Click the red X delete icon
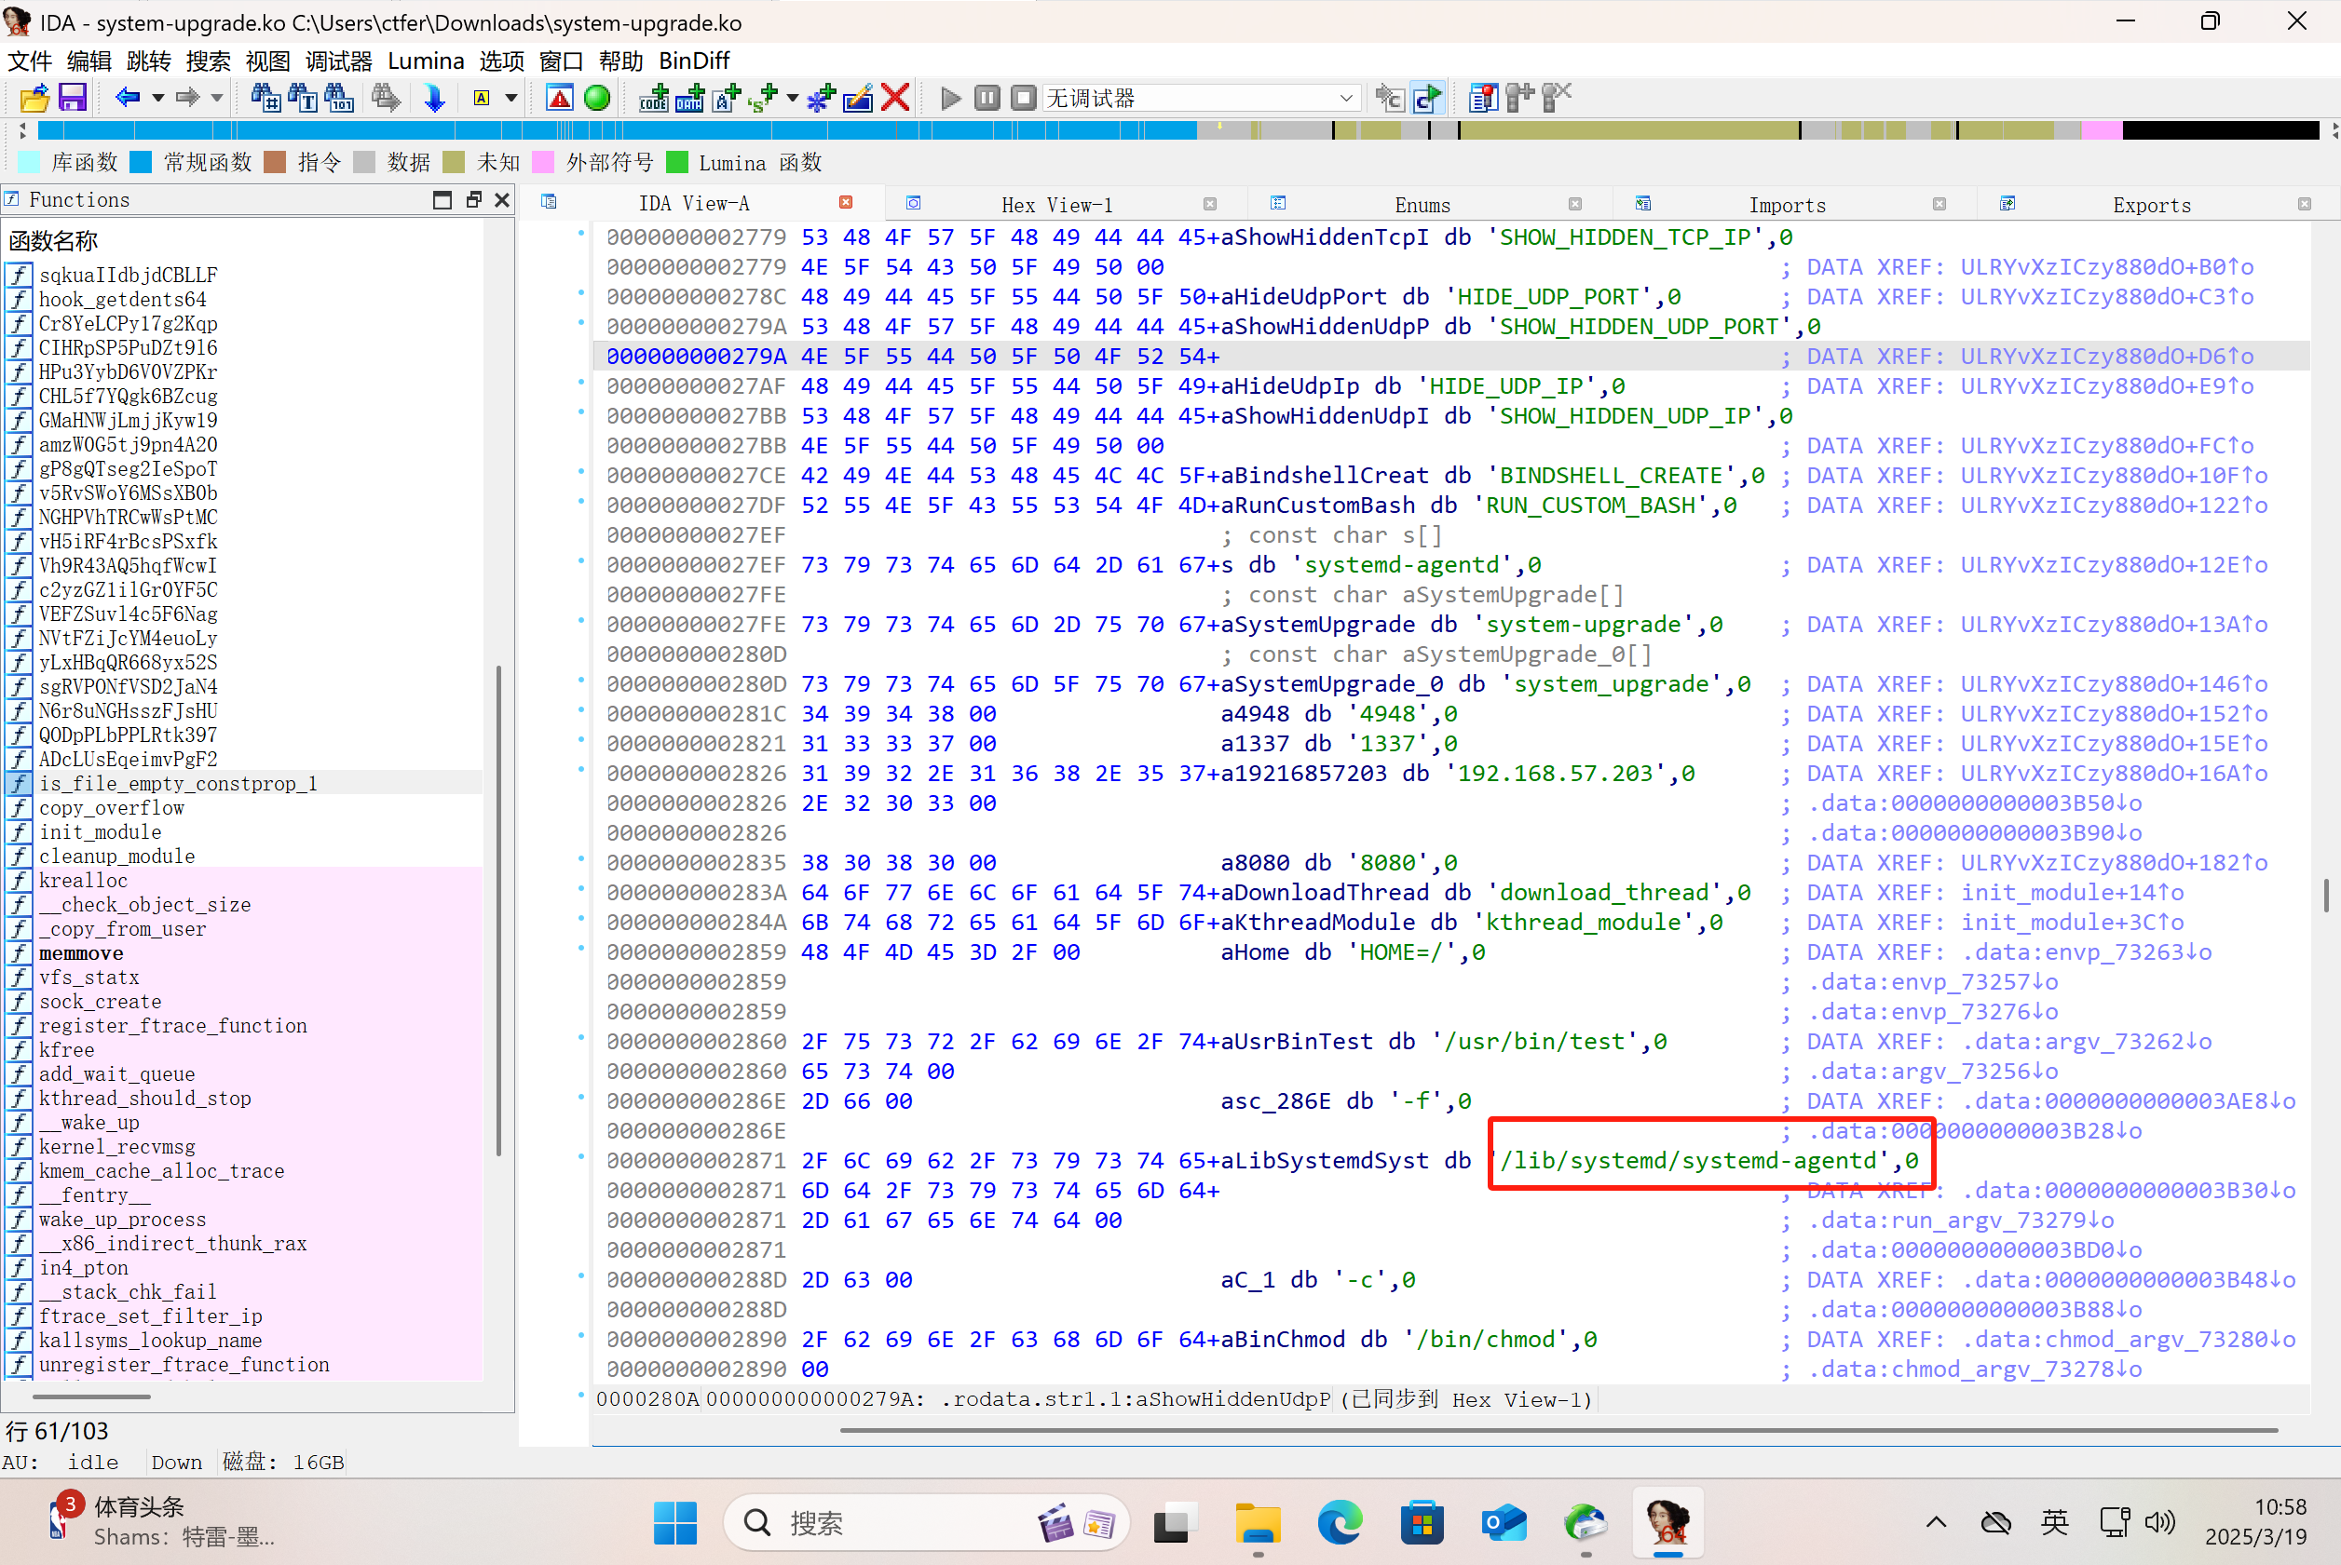Image resolution: width=2341 pixels, height=1565 pixels. tap(895, 98)
